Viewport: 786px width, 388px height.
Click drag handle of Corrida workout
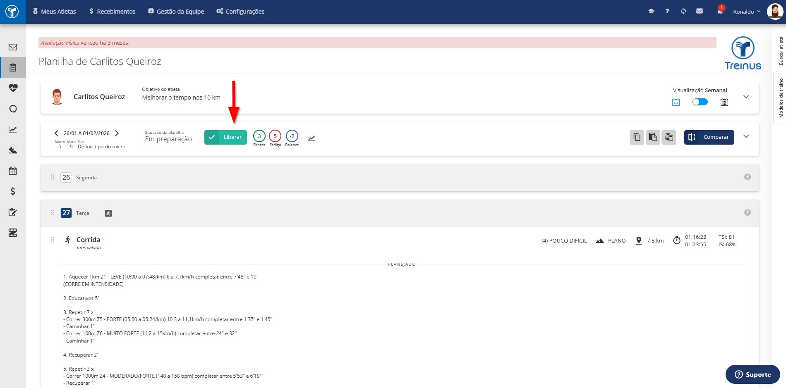[53, 239]
